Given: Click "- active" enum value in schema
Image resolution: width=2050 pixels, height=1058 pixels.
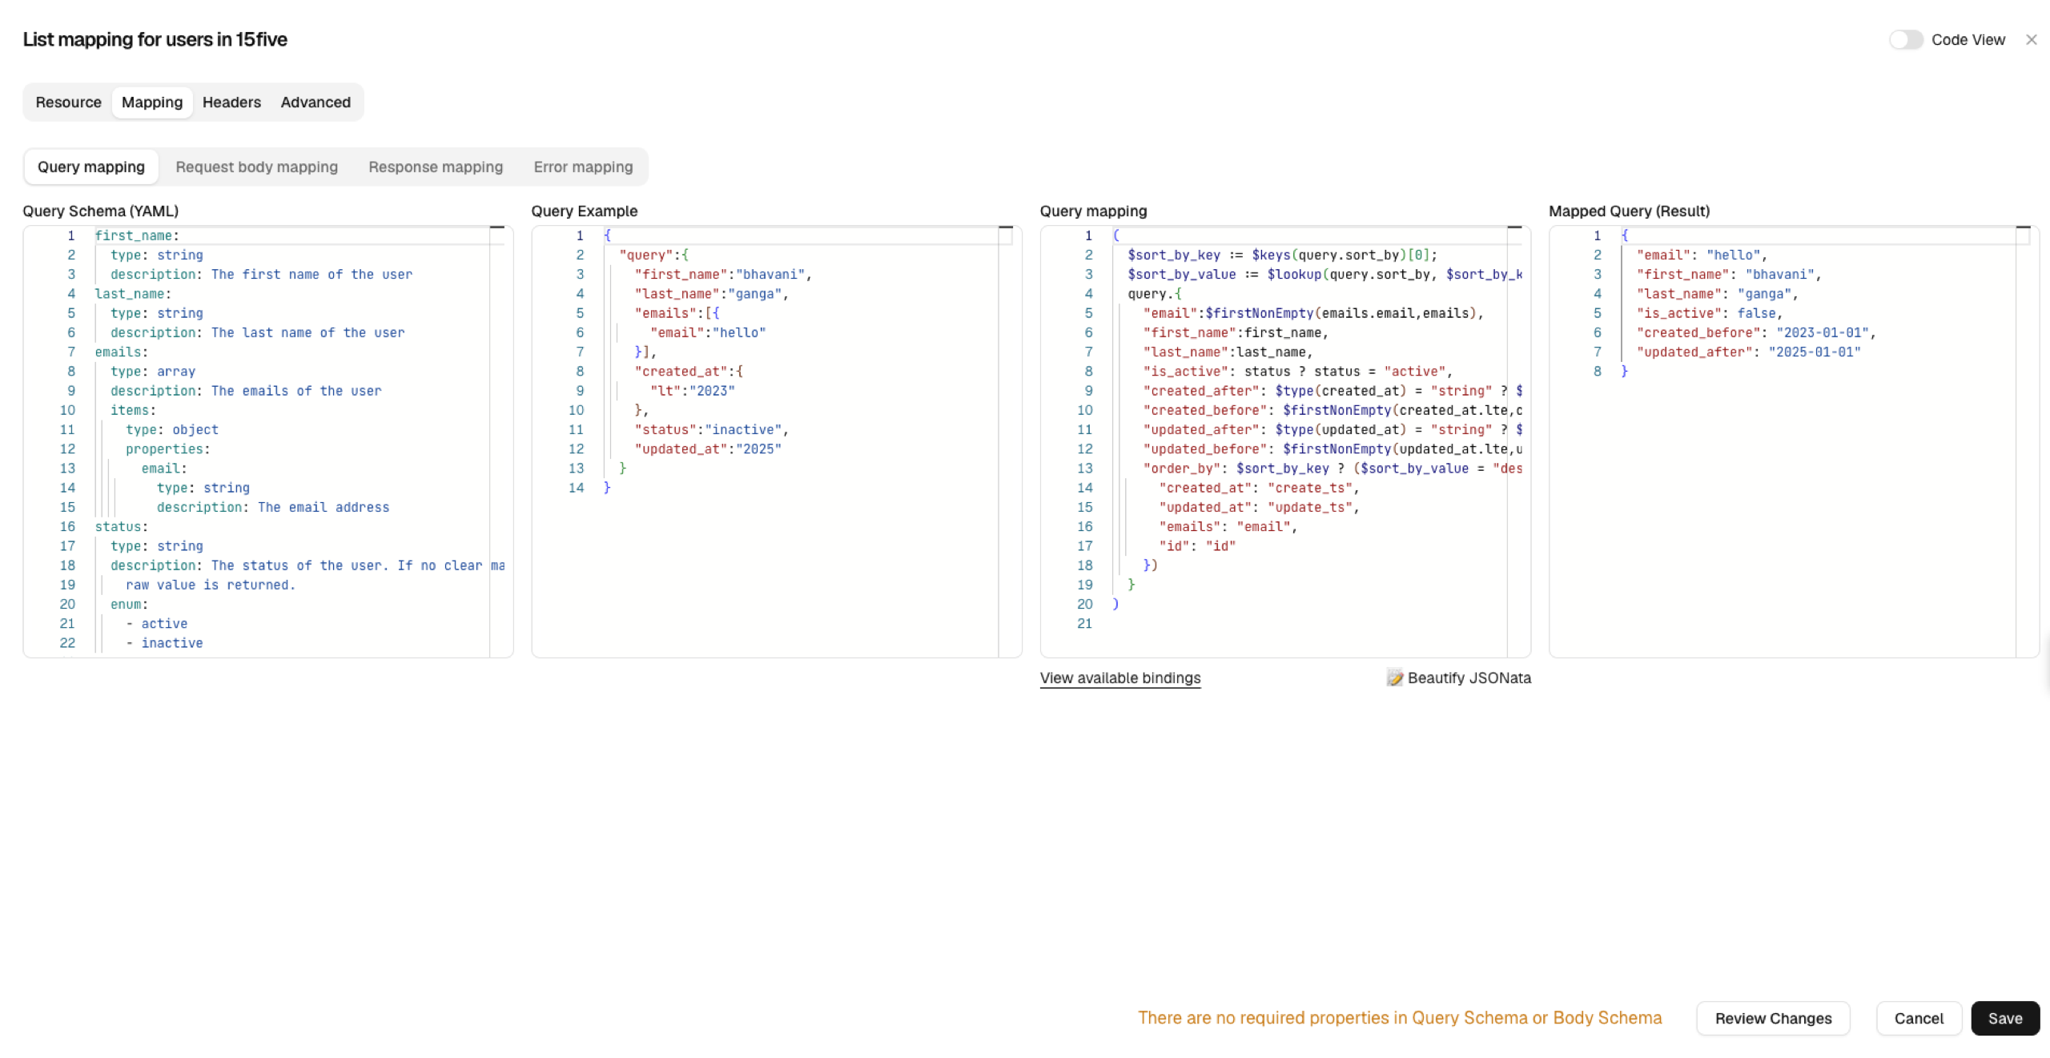Looking at the screenshot, I should (x=156, y=623).
